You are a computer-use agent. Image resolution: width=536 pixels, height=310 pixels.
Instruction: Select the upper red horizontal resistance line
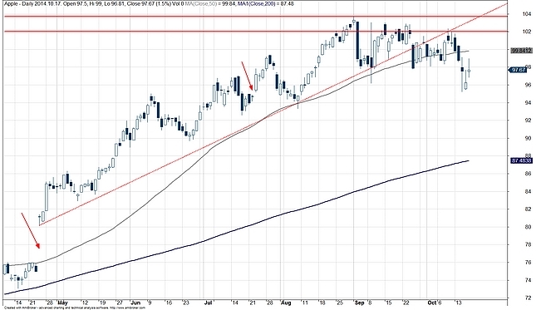pos(256,16)
